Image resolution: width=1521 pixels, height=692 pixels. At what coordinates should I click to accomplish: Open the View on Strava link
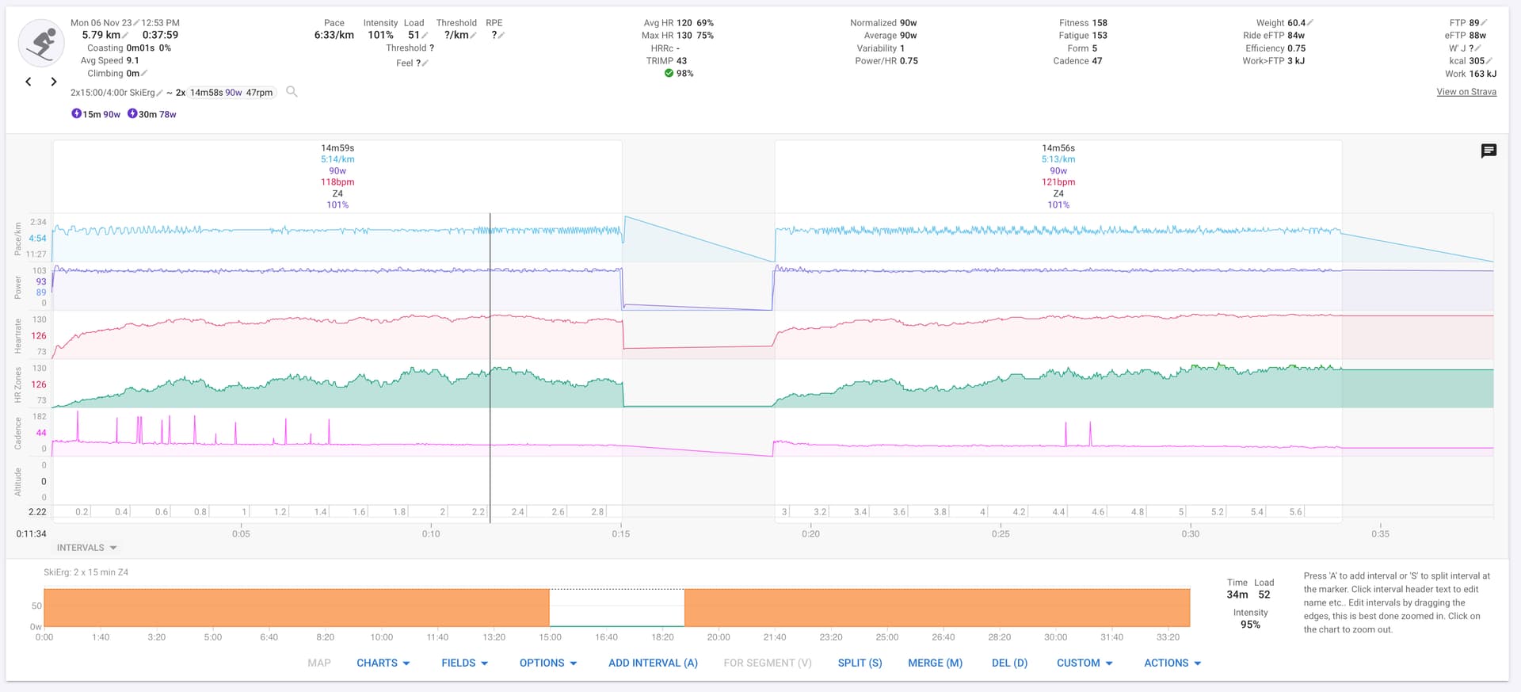1466,92
